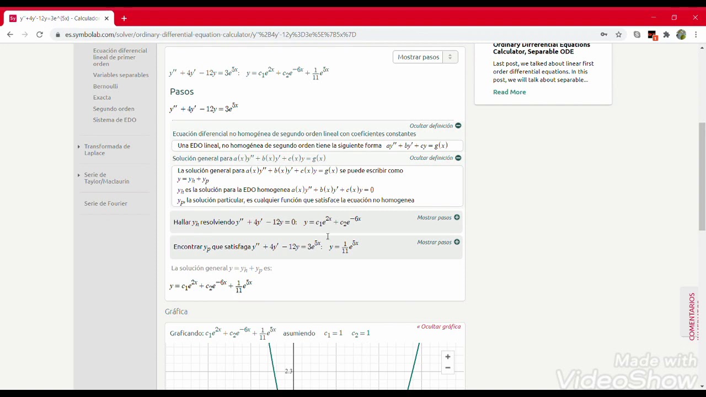Select Sistema de EDO in sidebar
Screen dimensions: 706x397
pos(115,120)
